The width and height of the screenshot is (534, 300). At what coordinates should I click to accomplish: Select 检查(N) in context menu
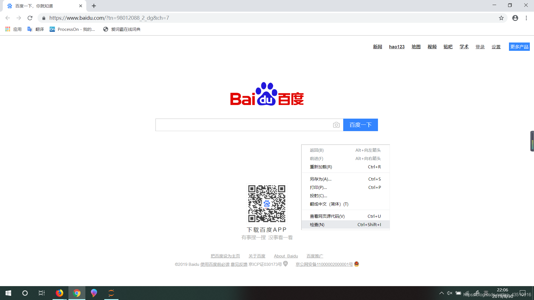(345, 225)
